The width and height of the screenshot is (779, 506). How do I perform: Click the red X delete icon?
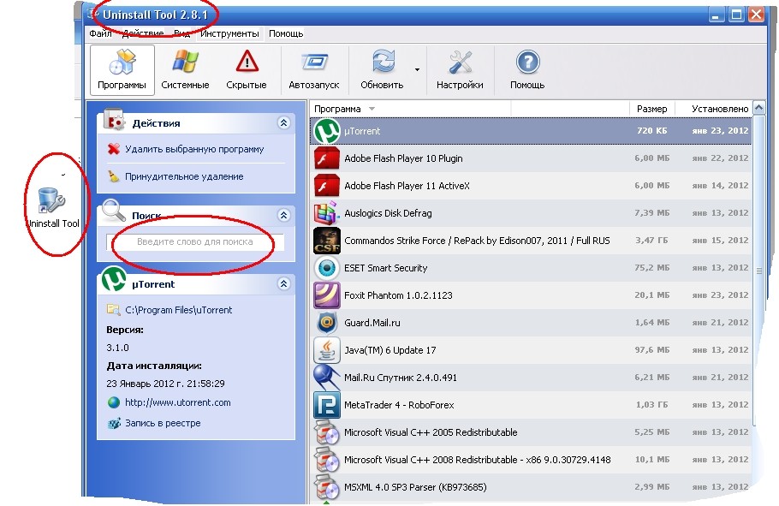(x=114, y=149)
